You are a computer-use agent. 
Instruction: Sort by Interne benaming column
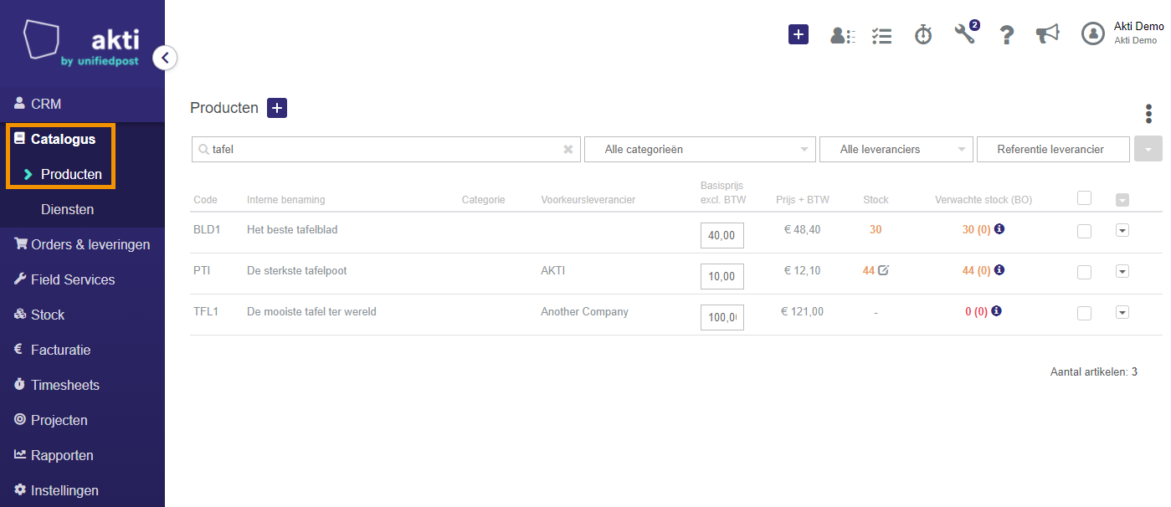click(285, 200)
